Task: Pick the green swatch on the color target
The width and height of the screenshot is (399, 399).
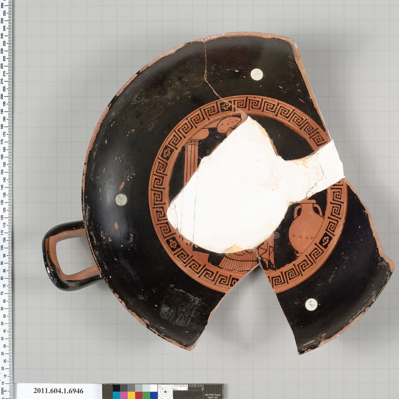Action: 146,395
